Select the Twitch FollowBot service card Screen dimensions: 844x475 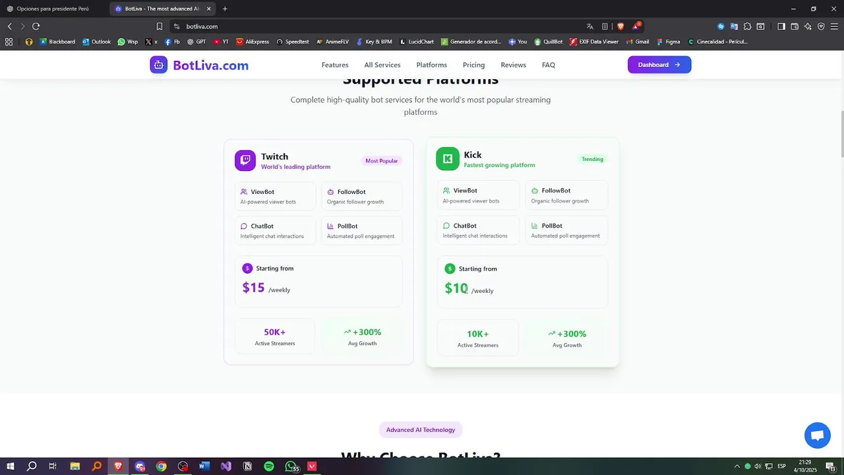tap(361, 196)
